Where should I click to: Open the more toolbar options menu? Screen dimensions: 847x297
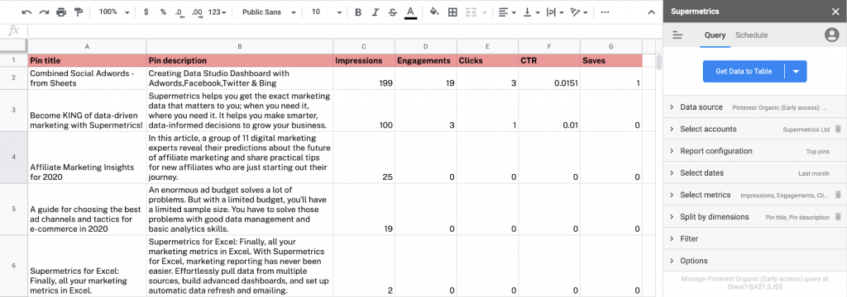(x=605, y=12)
